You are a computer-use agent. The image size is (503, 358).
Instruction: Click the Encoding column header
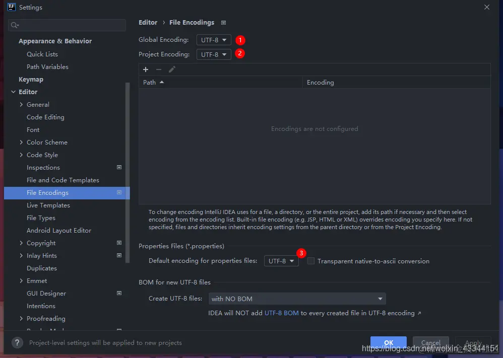[397, 83]
